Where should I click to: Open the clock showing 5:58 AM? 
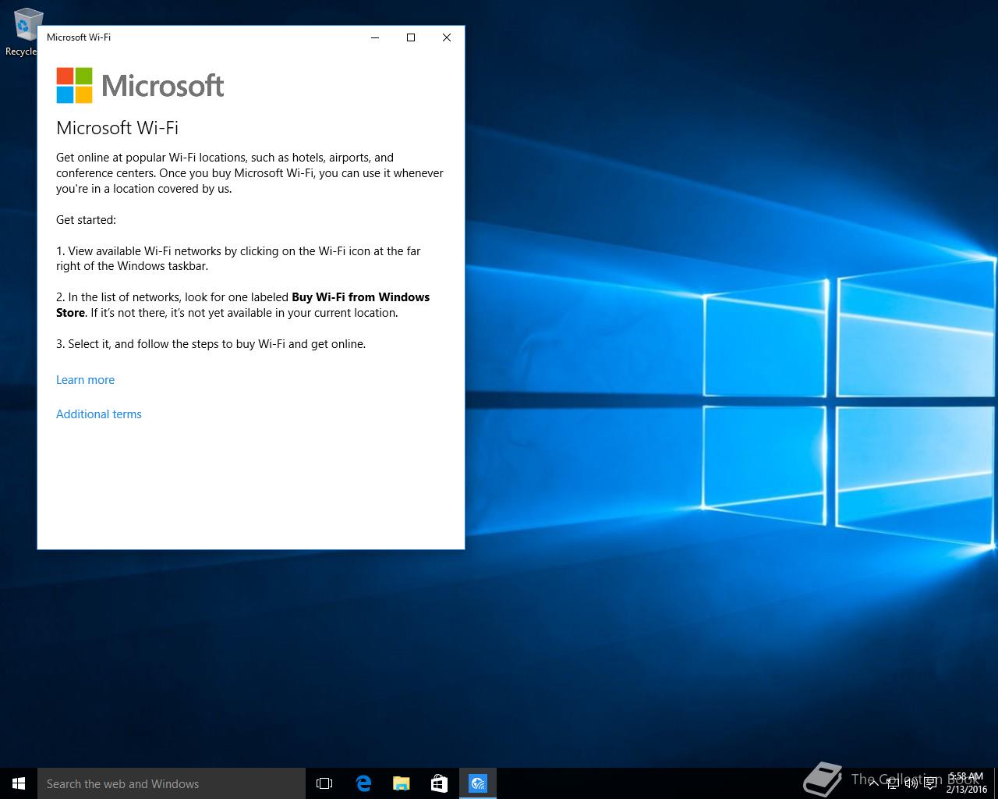point(967,783)
